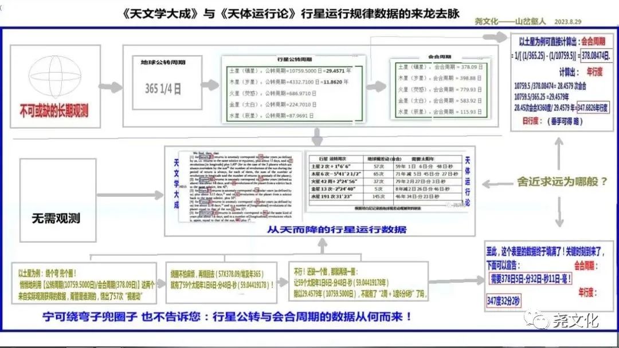Click the line 下面可以宣告:
The image size is (619, 348).
tap(503, 265)
